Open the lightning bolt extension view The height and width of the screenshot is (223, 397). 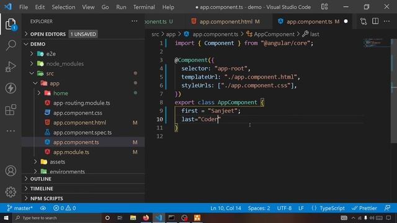tap(11, 88)
